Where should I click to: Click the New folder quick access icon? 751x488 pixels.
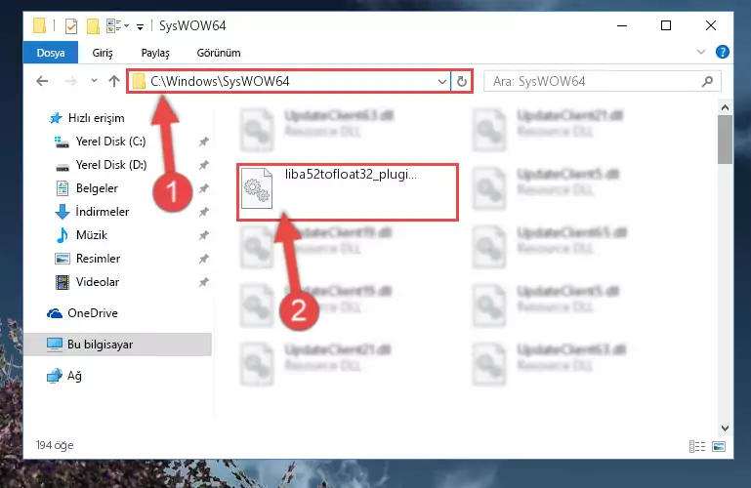point(93,25)
